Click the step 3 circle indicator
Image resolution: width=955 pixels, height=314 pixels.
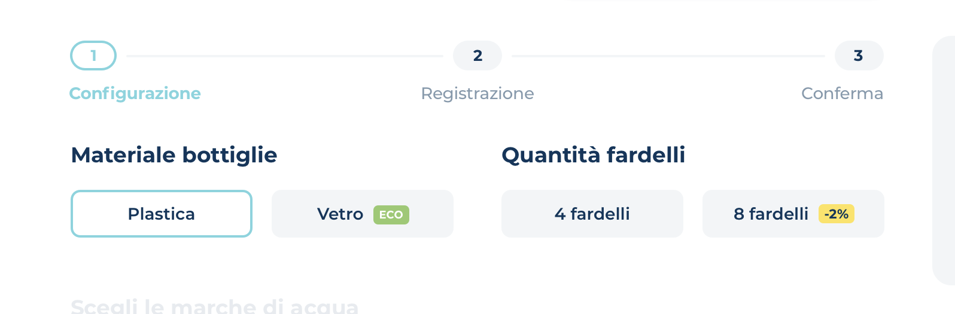(859, 56)
